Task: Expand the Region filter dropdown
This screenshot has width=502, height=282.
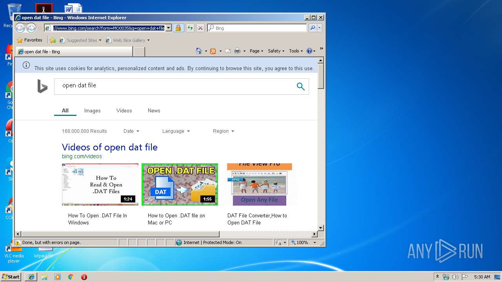Action: pyautogui.click(x=224, y=131)
